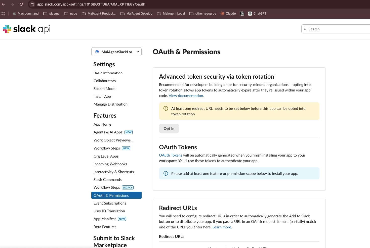Click the Opt In button
The height and width of the screenshot is (248, 370).
(x=169, y=129)
